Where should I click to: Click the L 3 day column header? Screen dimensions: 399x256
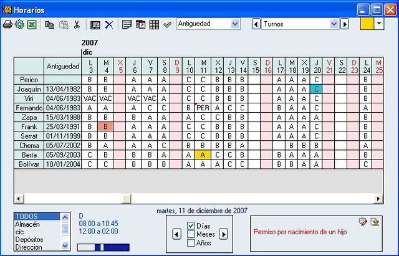90,67
